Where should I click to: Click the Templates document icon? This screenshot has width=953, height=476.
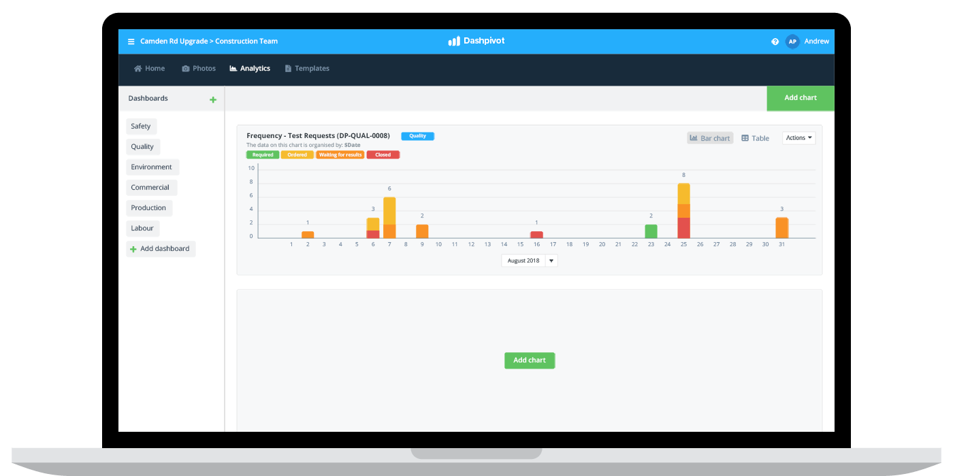click(288, 69)
